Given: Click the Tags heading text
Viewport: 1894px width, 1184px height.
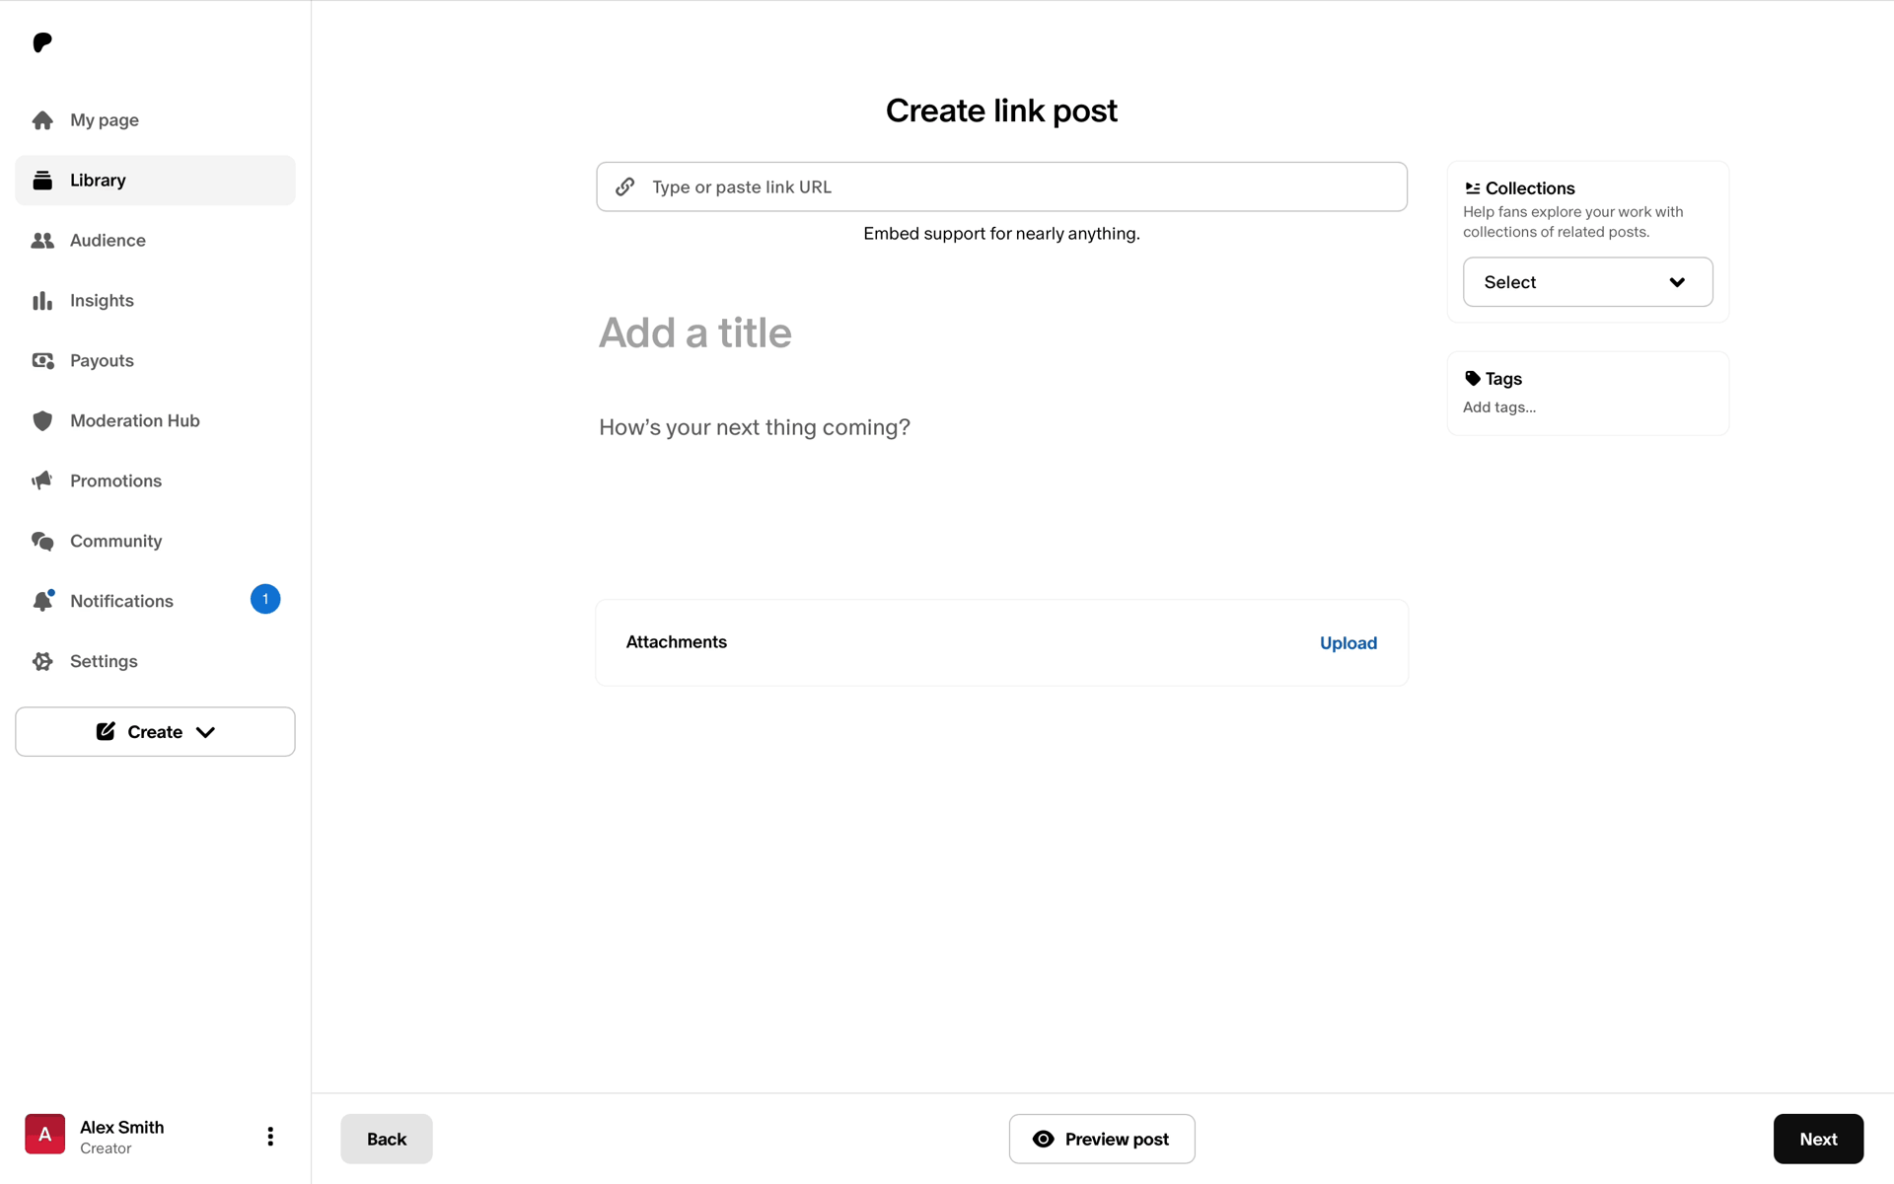Looking at the screenshot, I should coord(1503,379).
